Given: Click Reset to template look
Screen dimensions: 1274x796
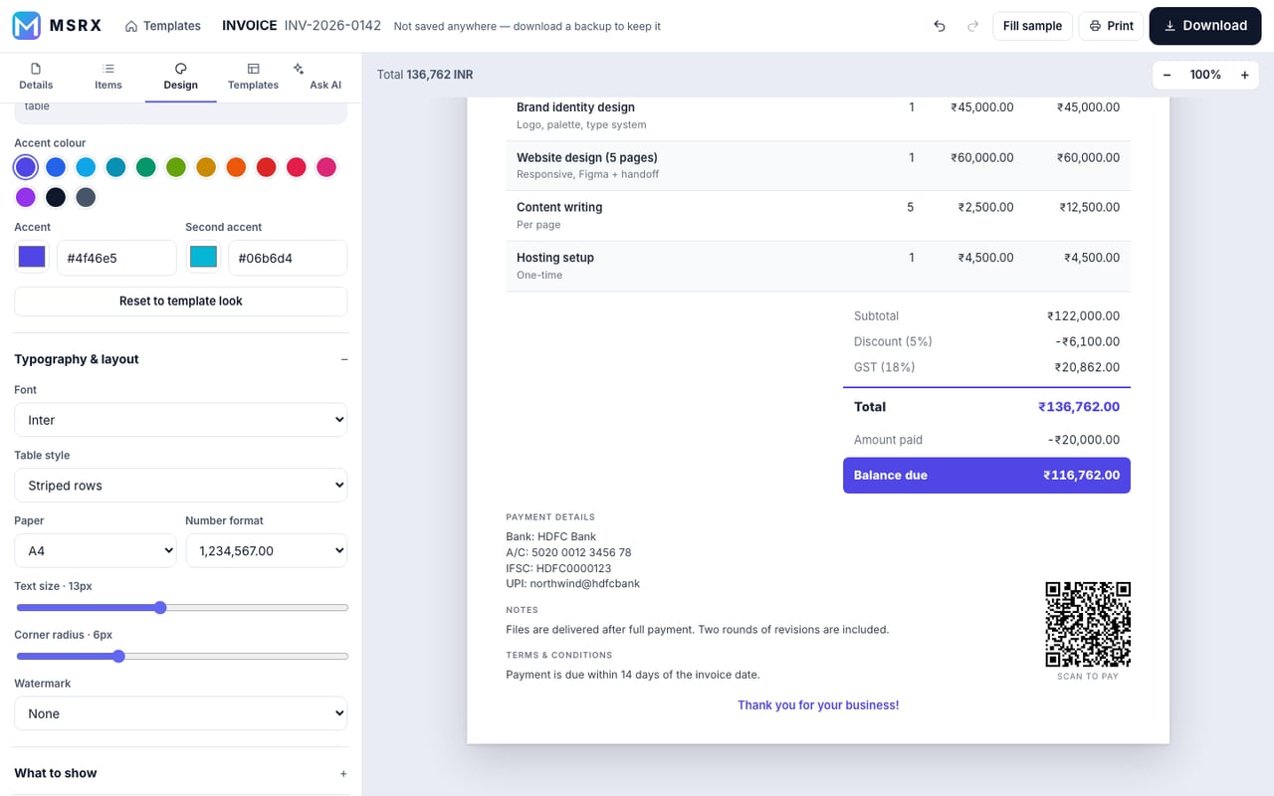Looking at the screenshot, I should tap(181, 300).
